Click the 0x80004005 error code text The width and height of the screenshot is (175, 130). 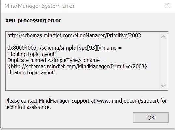[x=22, y=48]
